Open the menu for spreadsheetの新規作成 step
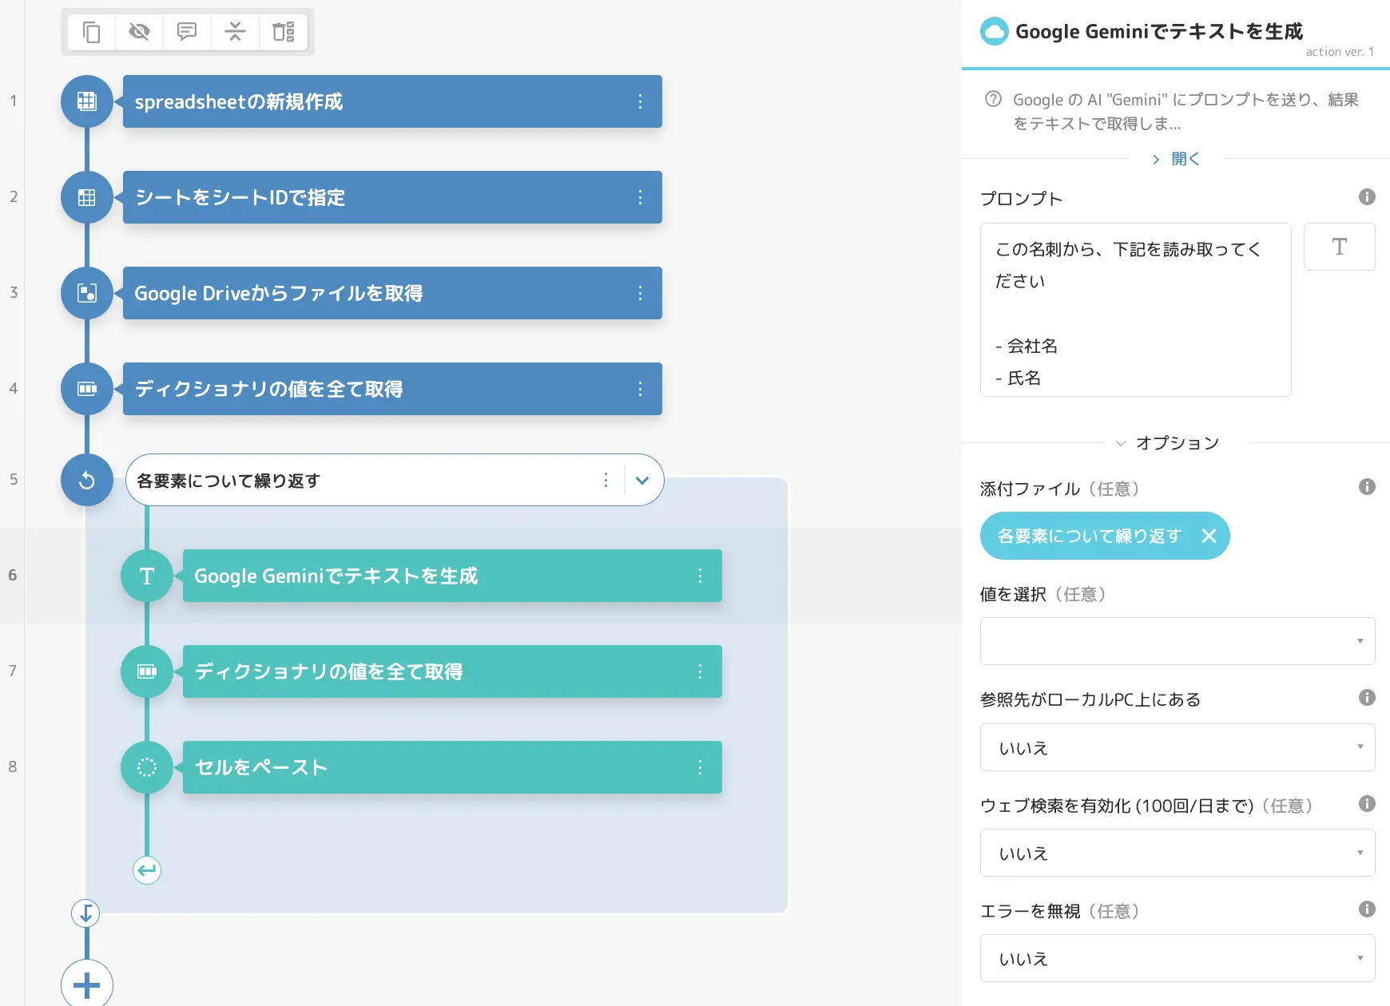This screenshot has width=1390, height=1006. tap(640, 101)
